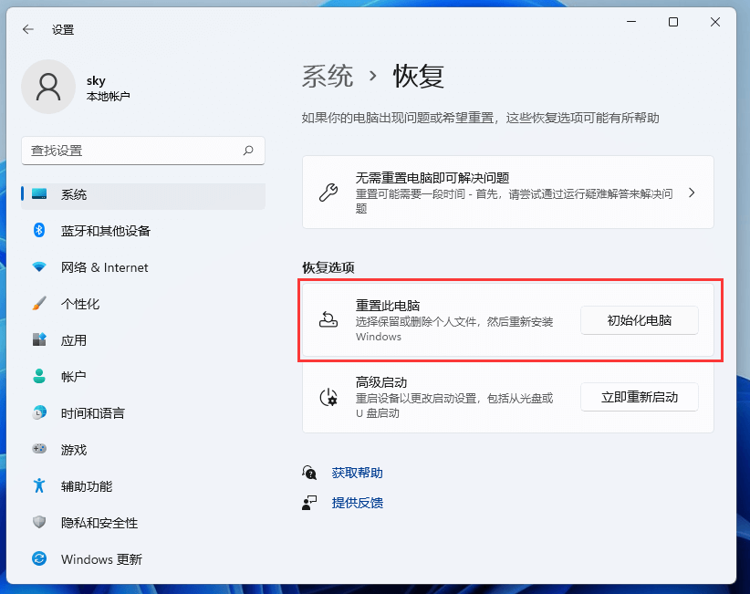
Task: Click the wrench icon on the troubleshoot card
Action: click(329, 193)
